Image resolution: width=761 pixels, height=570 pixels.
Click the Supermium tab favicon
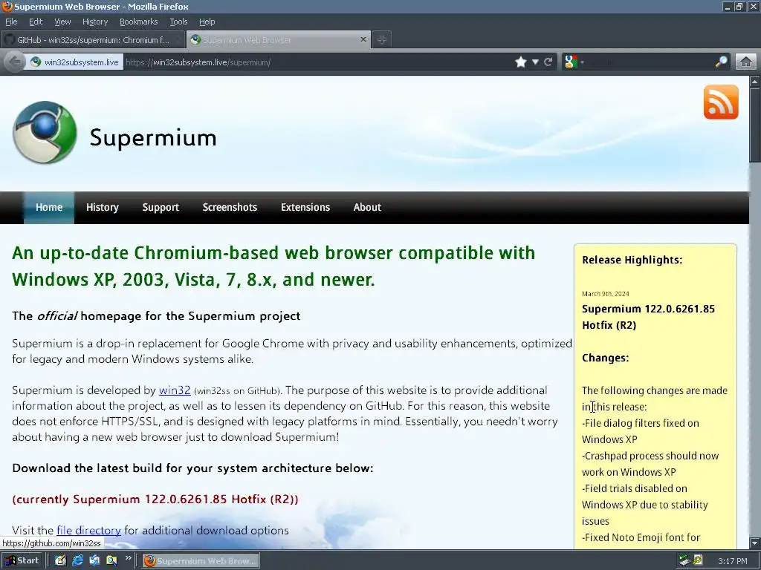pyautogui.click(x=195, y=40)
